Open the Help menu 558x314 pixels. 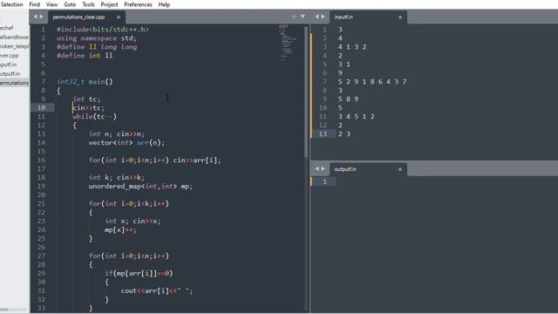[164, 4]
